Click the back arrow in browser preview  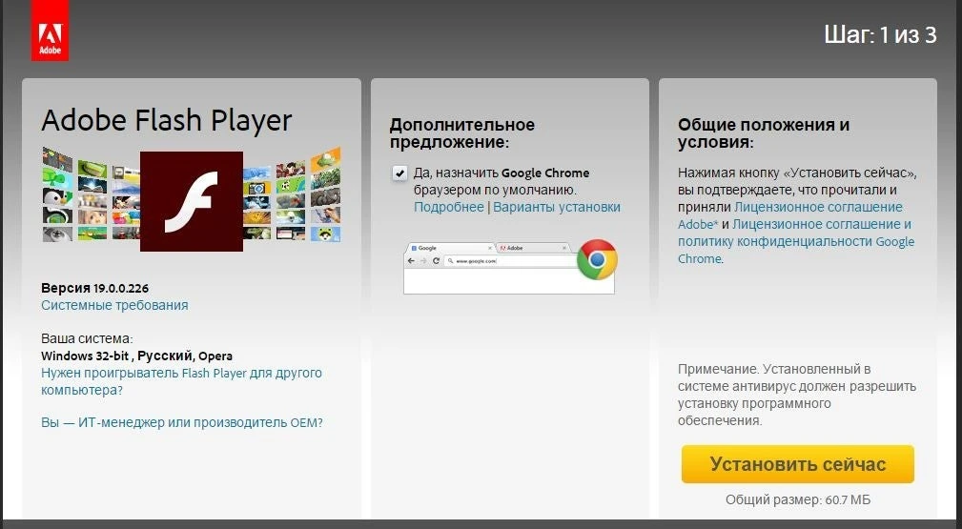(x=411, y=260)
